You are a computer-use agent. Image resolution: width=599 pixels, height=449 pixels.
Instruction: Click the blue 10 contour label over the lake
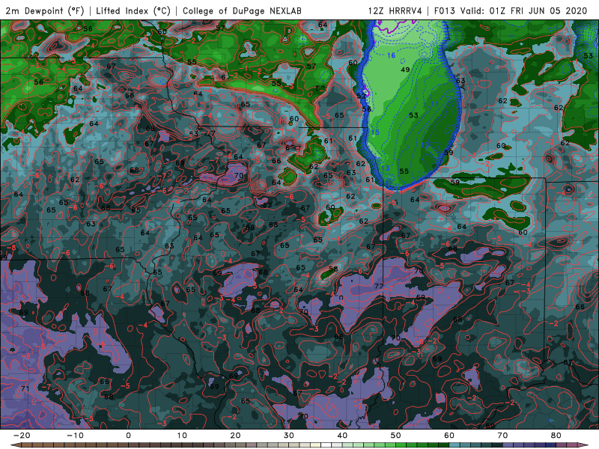point(425,145)
